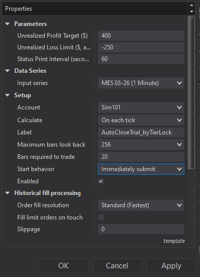Screen dimensions: 200x277
Task: Select the Start behavior label
Action: (x=36, y=169)
